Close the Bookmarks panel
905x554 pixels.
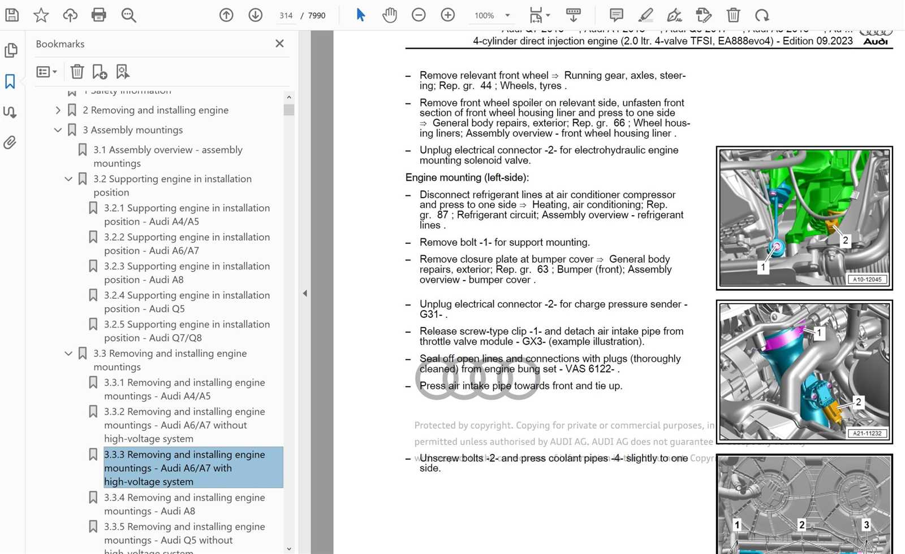[x=279, y=43]
